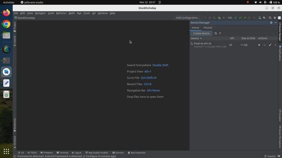
Task: Open the Code menu
Action: click(51, 13)
